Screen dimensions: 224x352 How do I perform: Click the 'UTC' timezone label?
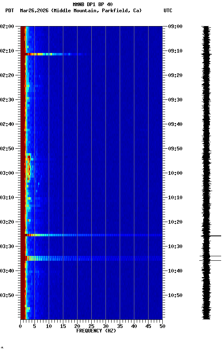coord(168,11)
